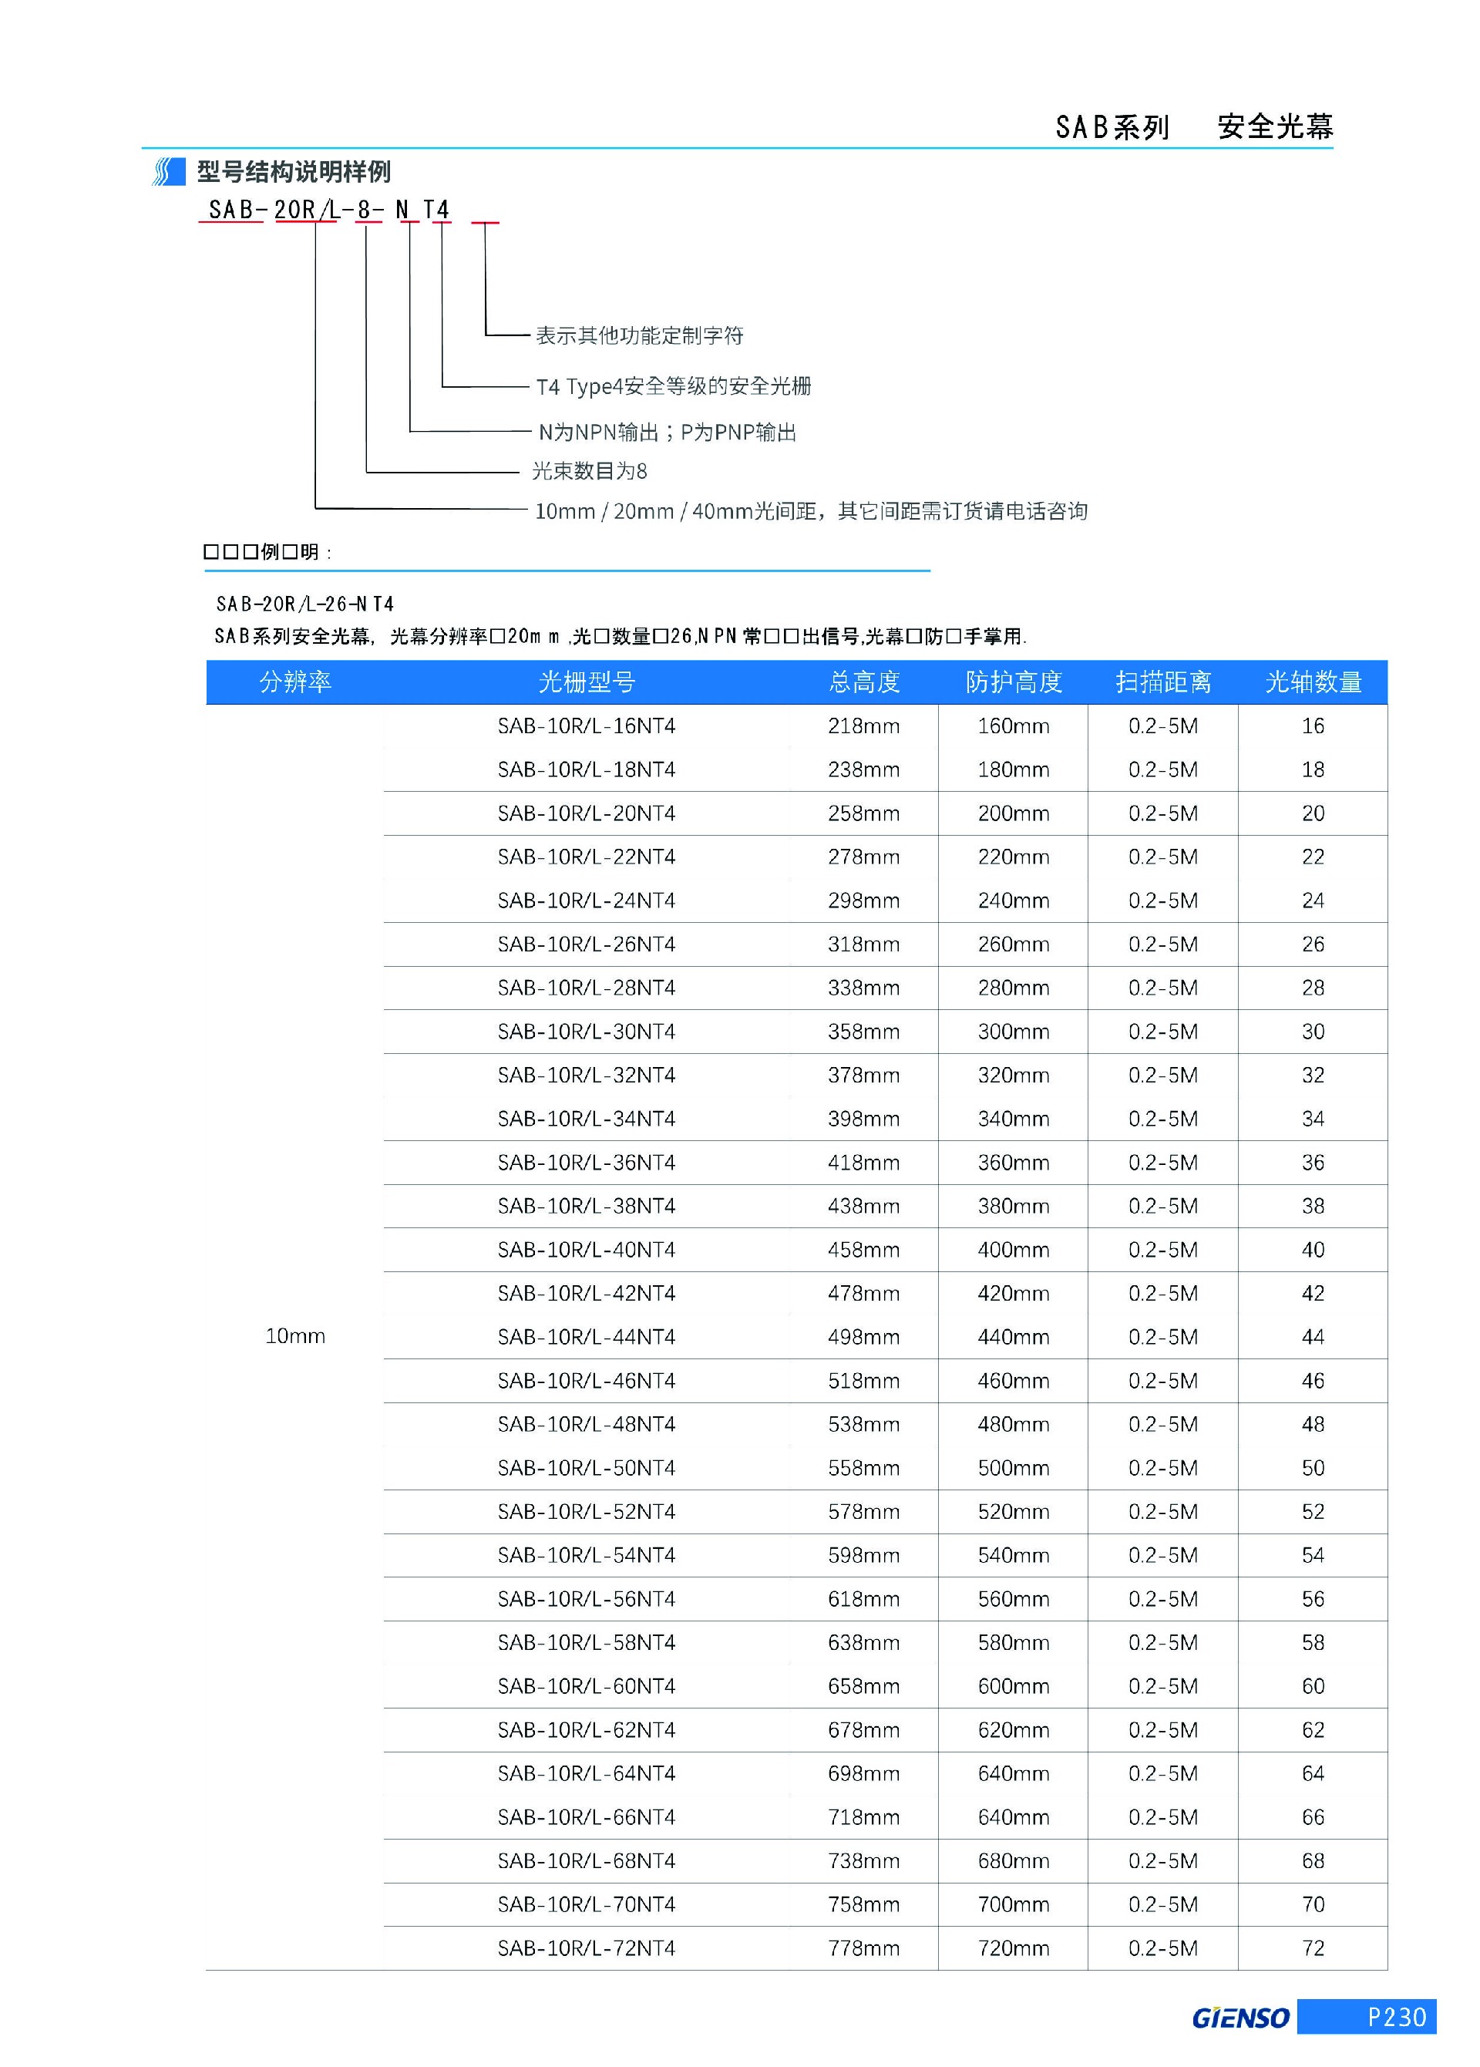Screen dimensions: 1480x2067
Task: Click scan distance in SAB-10R/L-72NT4 row
Action: point(1163,1947)
